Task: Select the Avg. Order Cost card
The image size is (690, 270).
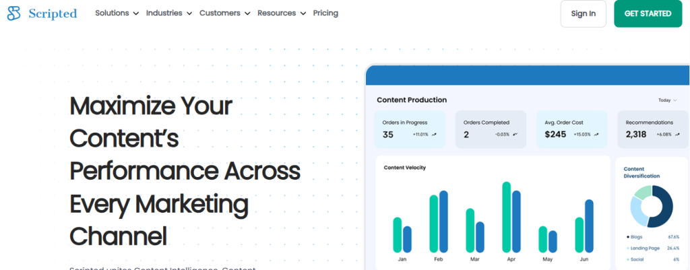Action: click(x=571, y=129)
